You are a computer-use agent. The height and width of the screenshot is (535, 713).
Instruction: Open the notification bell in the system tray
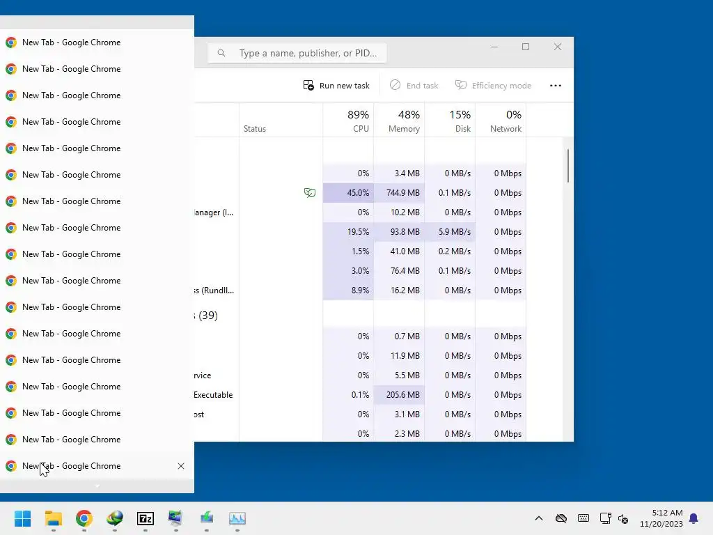click(x=694, y=518)
